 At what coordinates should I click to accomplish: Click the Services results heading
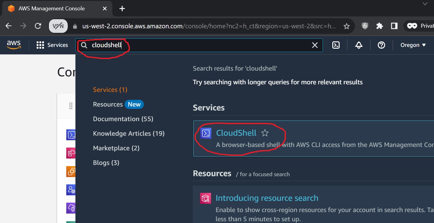tap(209, 108)
